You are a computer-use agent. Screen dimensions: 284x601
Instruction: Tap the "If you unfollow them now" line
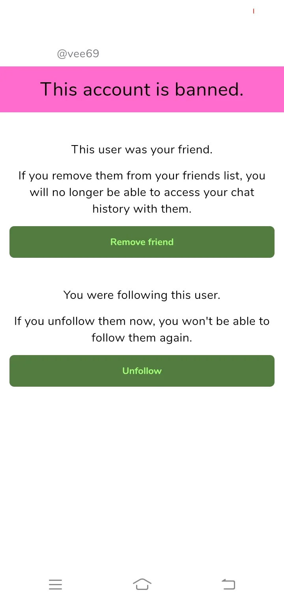[142, 321]
